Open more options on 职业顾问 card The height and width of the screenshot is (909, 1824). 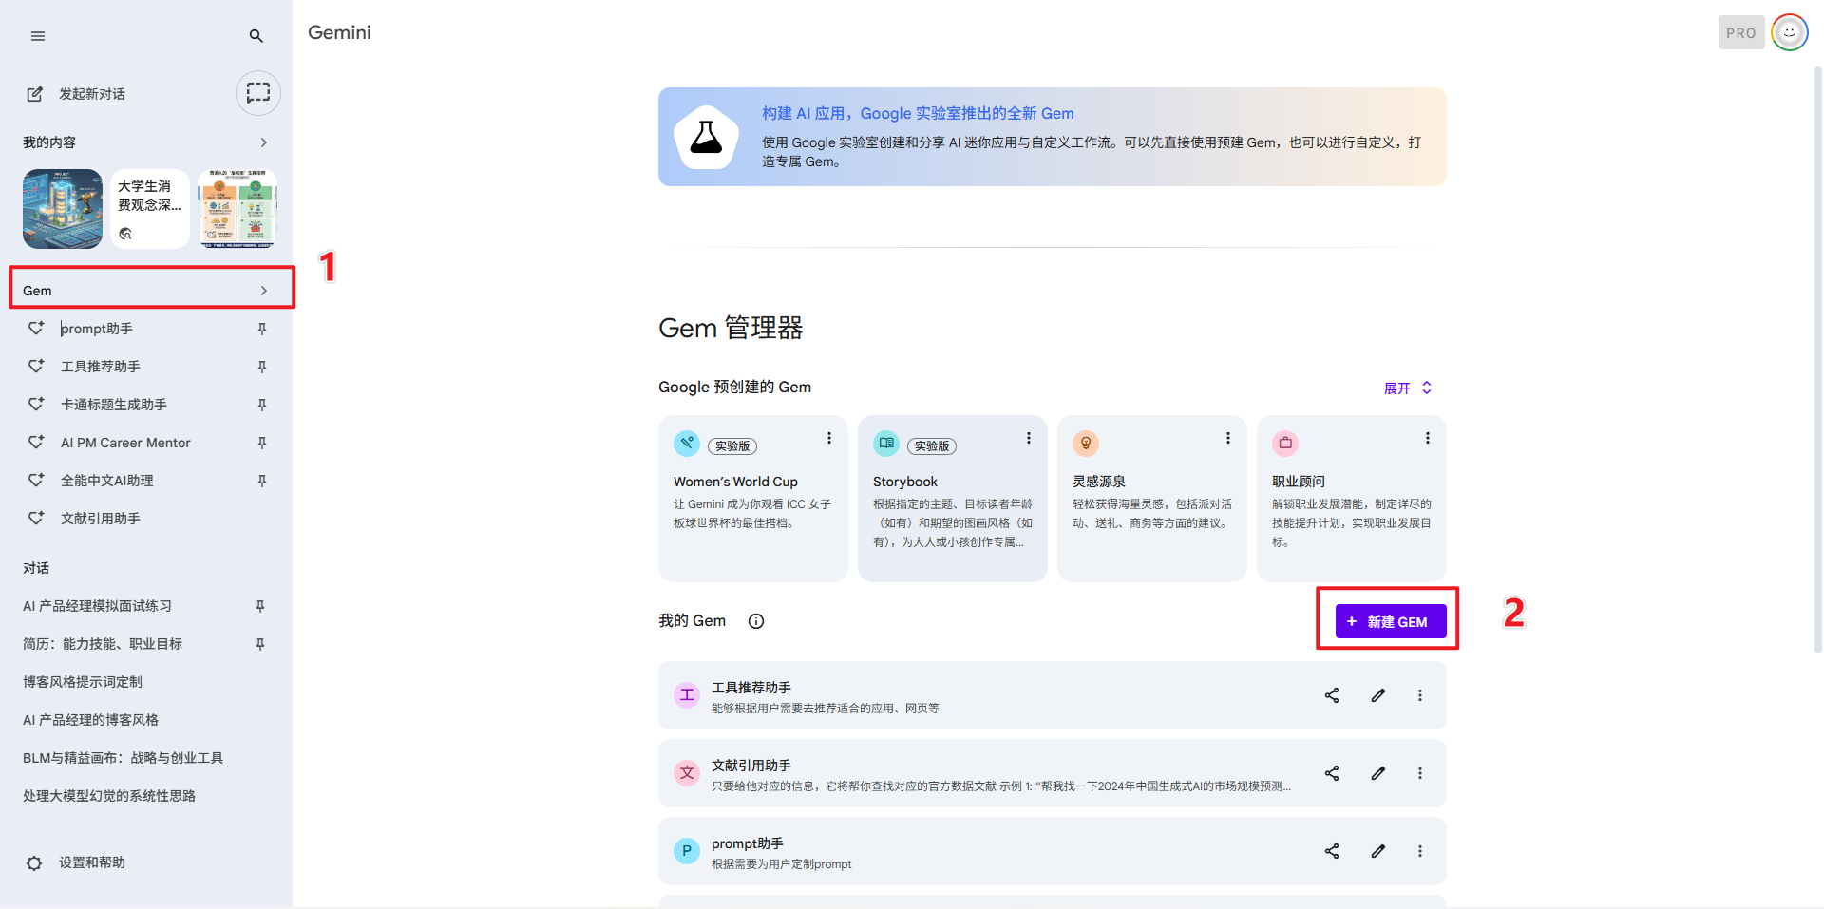click(1428, 438)
